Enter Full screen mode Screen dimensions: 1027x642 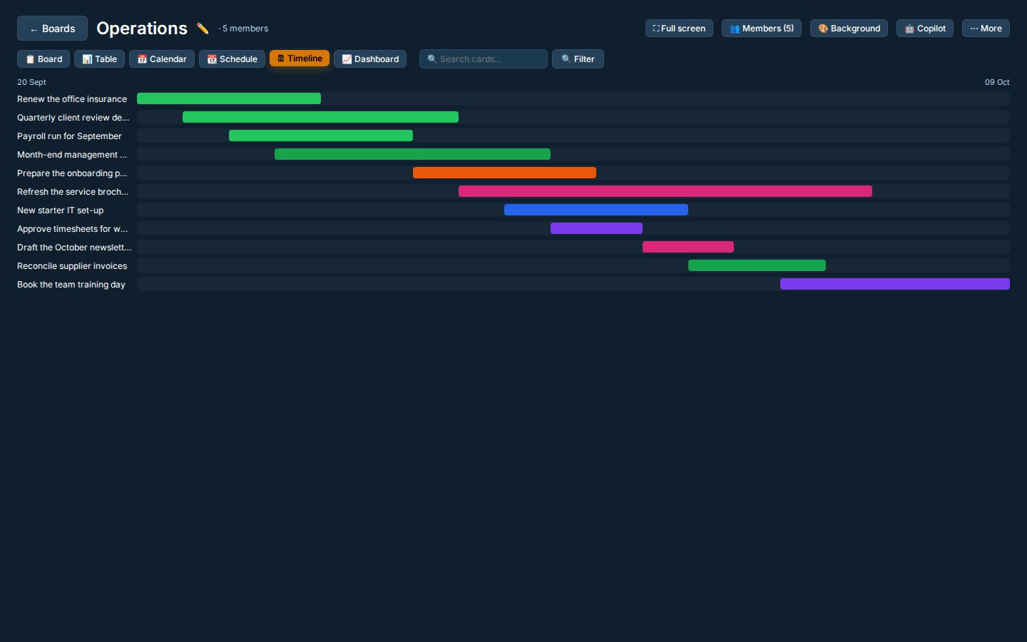click(679, 29)
